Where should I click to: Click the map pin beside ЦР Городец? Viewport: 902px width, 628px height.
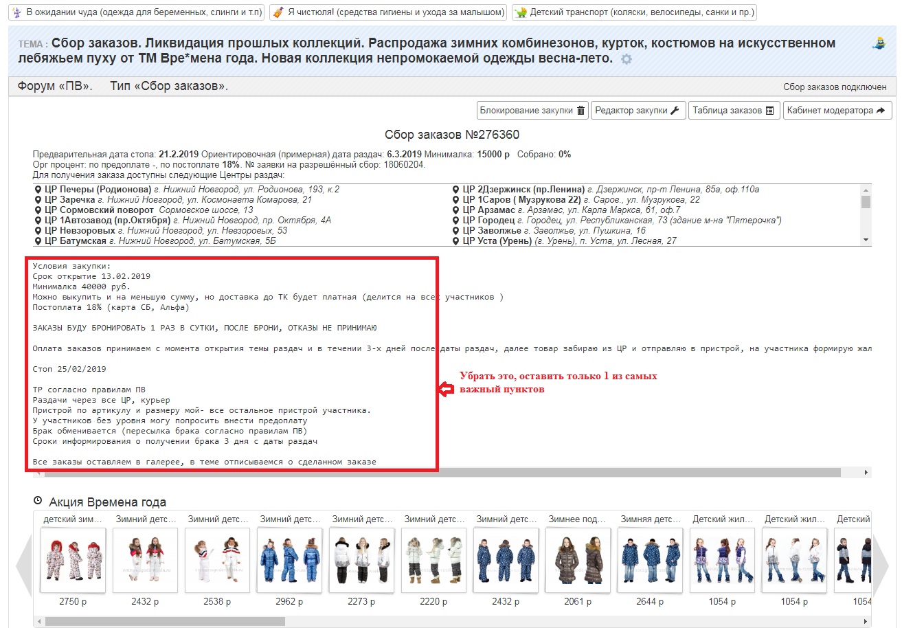click(456, 221)
